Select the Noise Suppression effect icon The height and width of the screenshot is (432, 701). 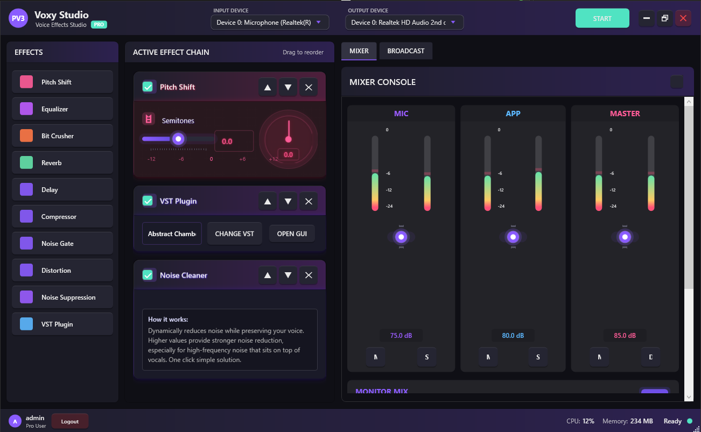click(x=26, y=297)
